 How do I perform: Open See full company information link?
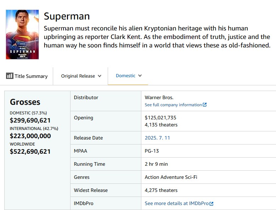point(173,105)
